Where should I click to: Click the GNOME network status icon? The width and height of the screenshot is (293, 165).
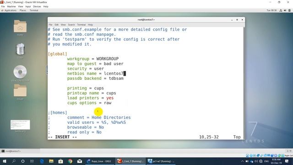(x=281, y=11)
